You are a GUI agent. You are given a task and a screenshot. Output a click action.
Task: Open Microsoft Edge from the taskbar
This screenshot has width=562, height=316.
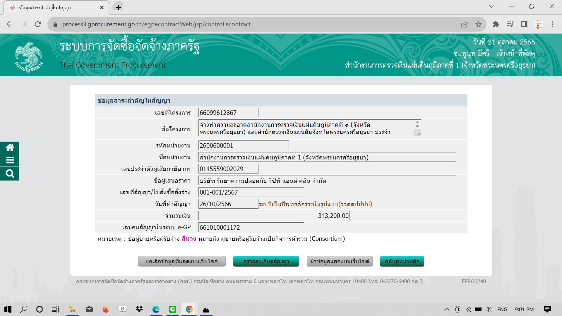156,309
